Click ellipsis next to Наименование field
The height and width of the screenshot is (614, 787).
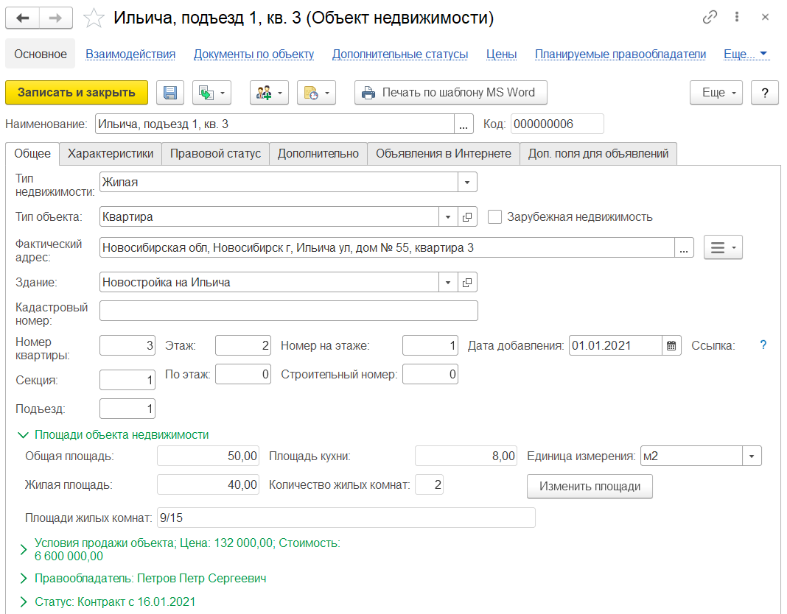[464, 124]
